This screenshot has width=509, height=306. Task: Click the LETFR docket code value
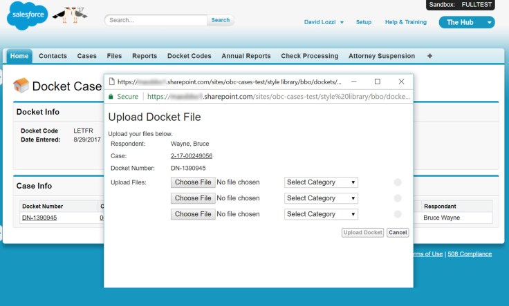83,131
